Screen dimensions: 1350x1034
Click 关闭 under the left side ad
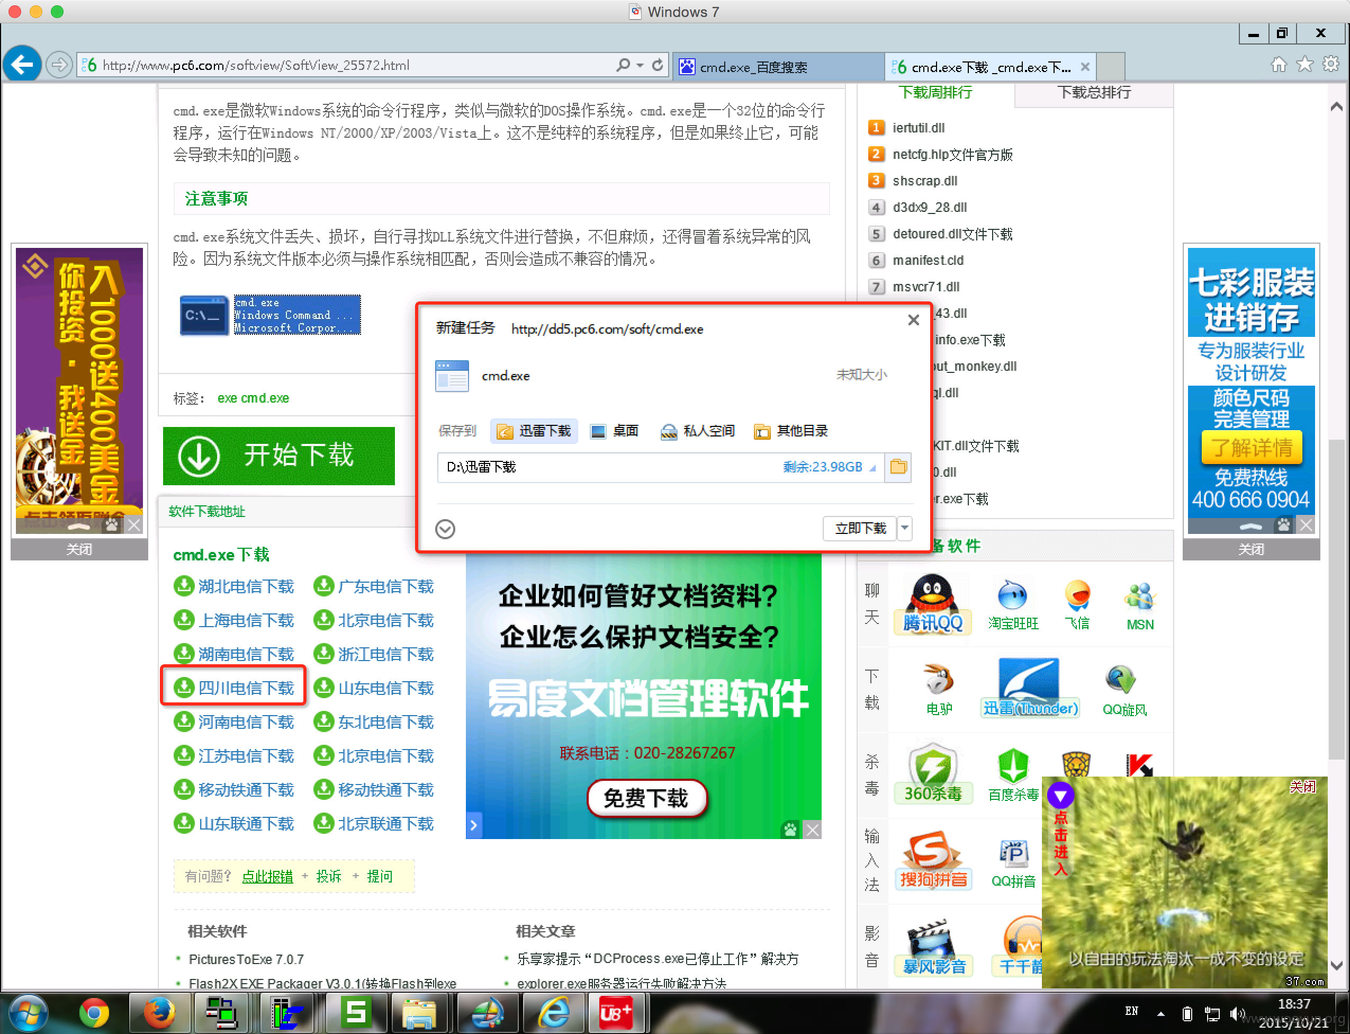pos(79,549)
